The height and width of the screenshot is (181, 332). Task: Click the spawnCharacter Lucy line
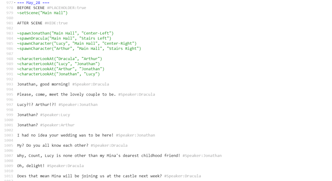coord(77,43)
